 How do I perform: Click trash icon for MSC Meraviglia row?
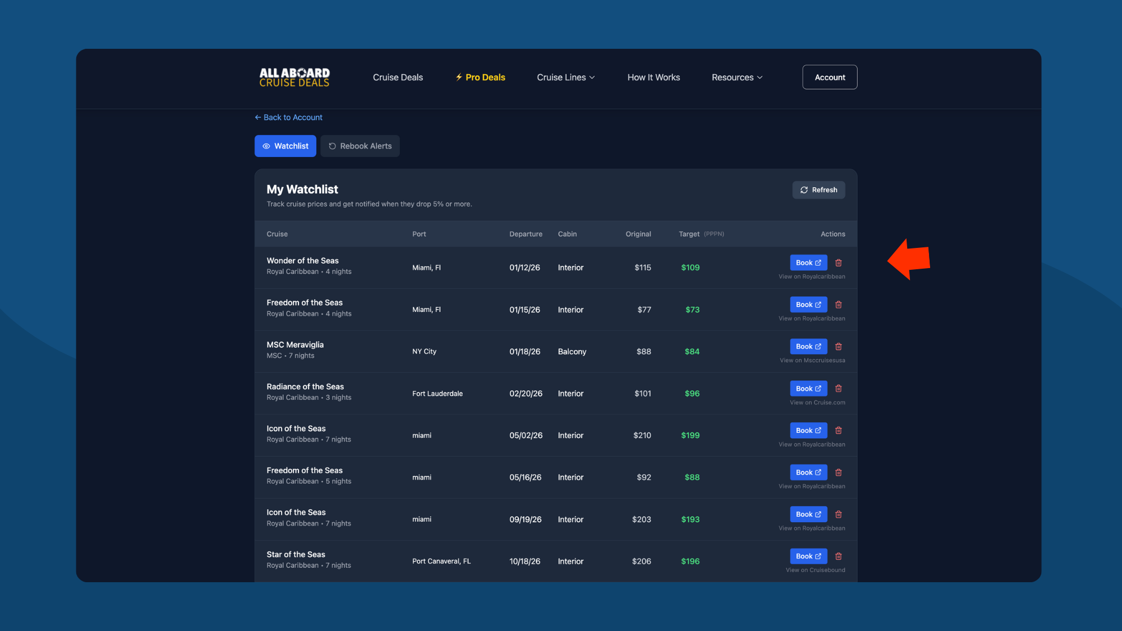[838, 347]
